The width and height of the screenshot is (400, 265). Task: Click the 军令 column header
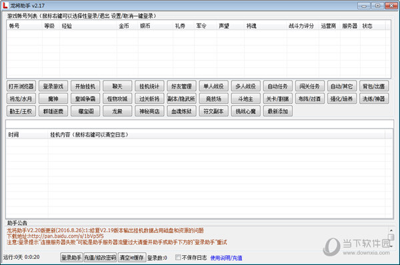205,26
